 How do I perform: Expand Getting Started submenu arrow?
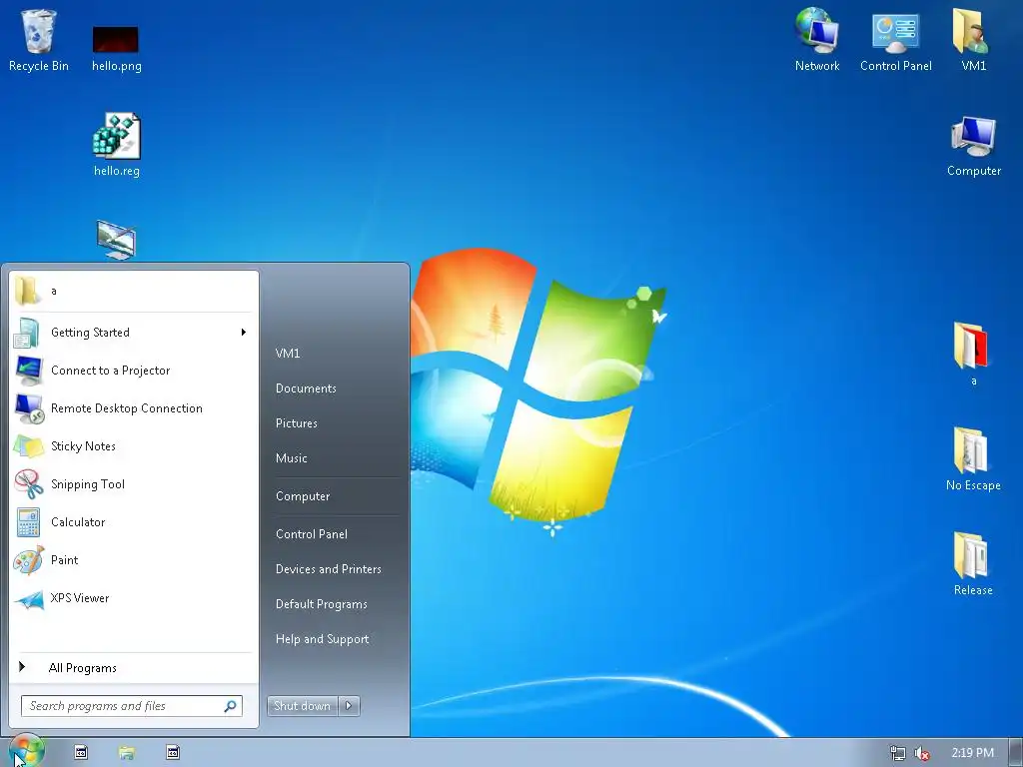click(244, 333)
